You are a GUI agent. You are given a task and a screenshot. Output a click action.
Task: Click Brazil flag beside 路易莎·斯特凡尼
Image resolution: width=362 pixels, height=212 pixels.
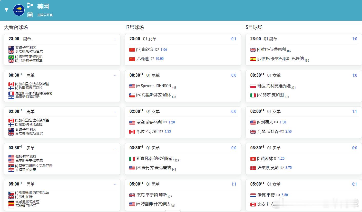pos(11,57)
